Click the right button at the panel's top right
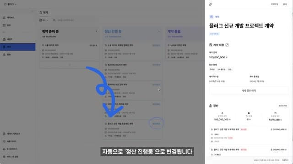Viewport: 293px width, 164px height. tap(285, 4)
